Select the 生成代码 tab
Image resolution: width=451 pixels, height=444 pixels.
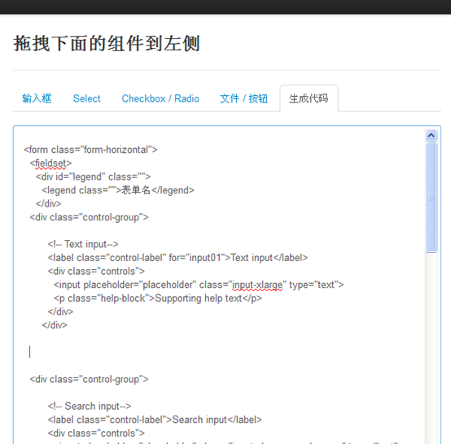pyautogui.click(x=309, y=98)
